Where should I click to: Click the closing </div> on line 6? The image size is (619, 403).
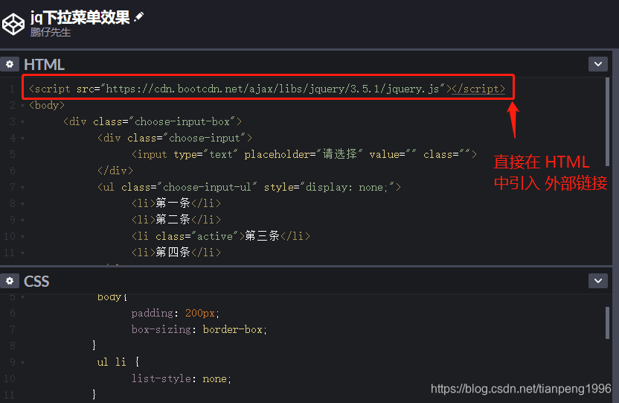[115, 171]
